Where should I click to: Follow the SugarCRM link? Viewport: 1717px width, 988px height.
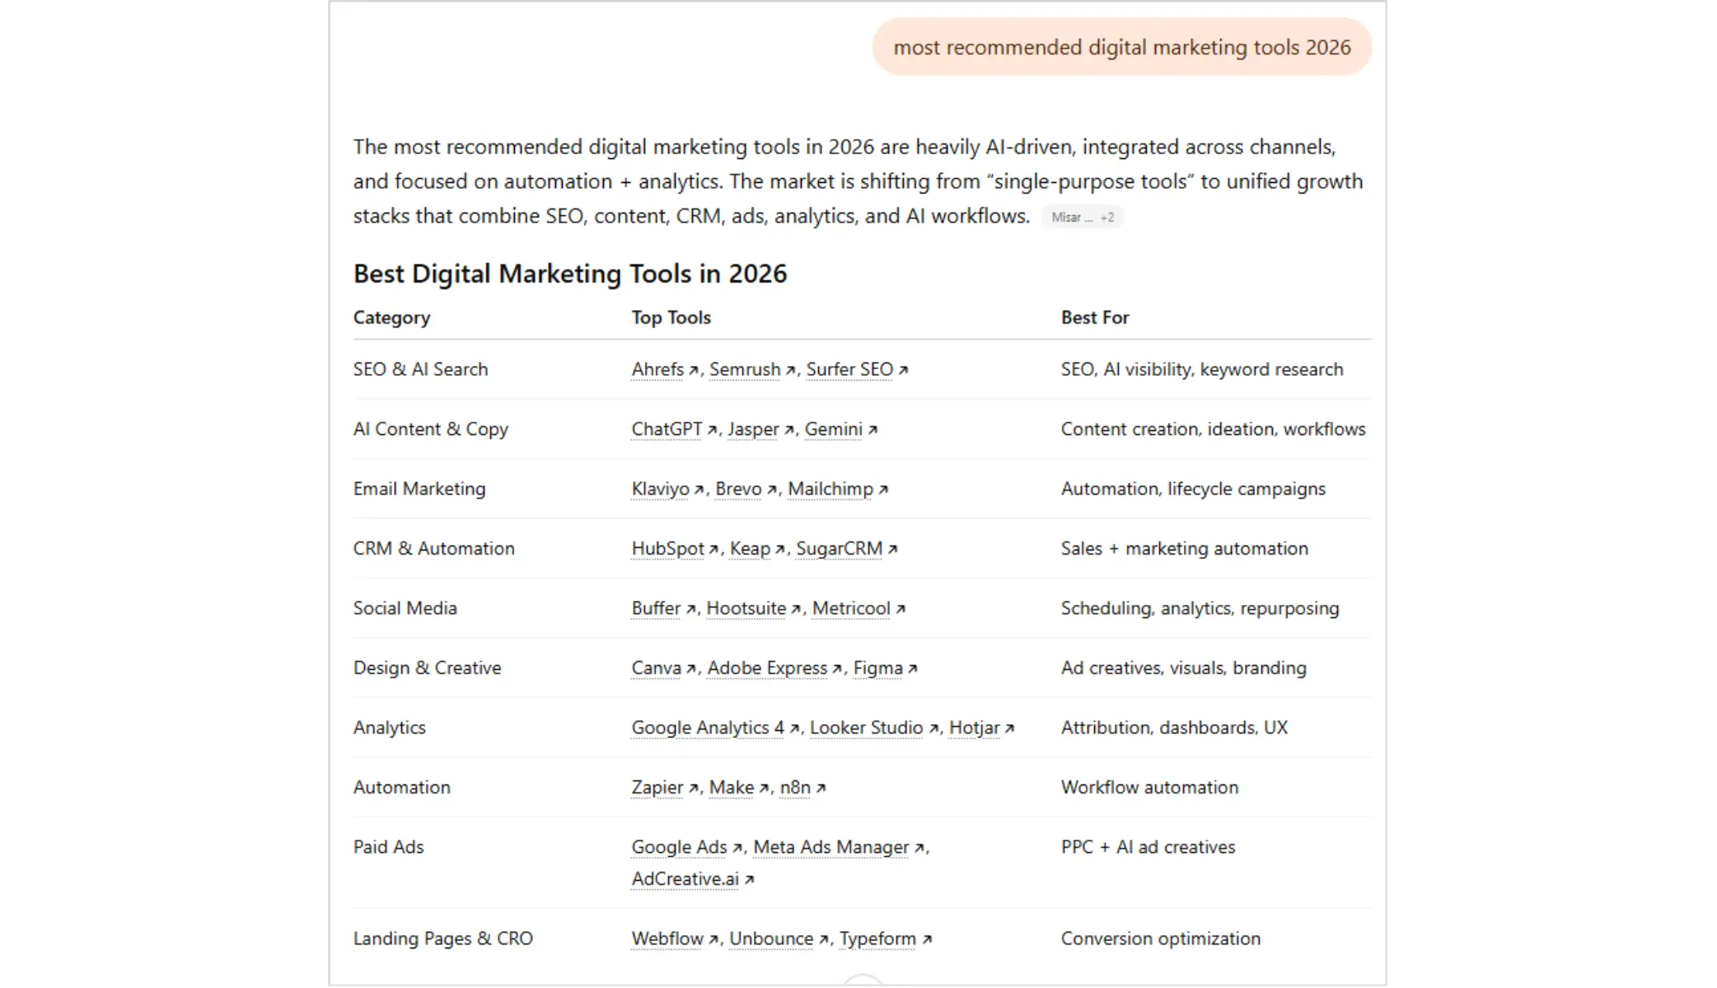(847, 549)
